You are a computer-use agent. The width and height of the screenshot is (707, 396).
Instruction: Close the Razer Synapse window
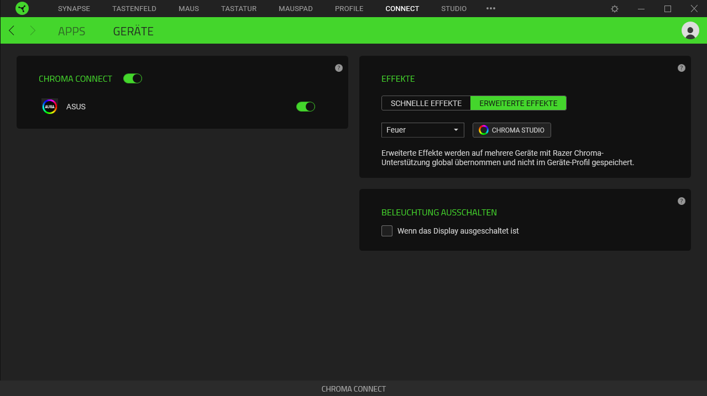coord(694,9)
